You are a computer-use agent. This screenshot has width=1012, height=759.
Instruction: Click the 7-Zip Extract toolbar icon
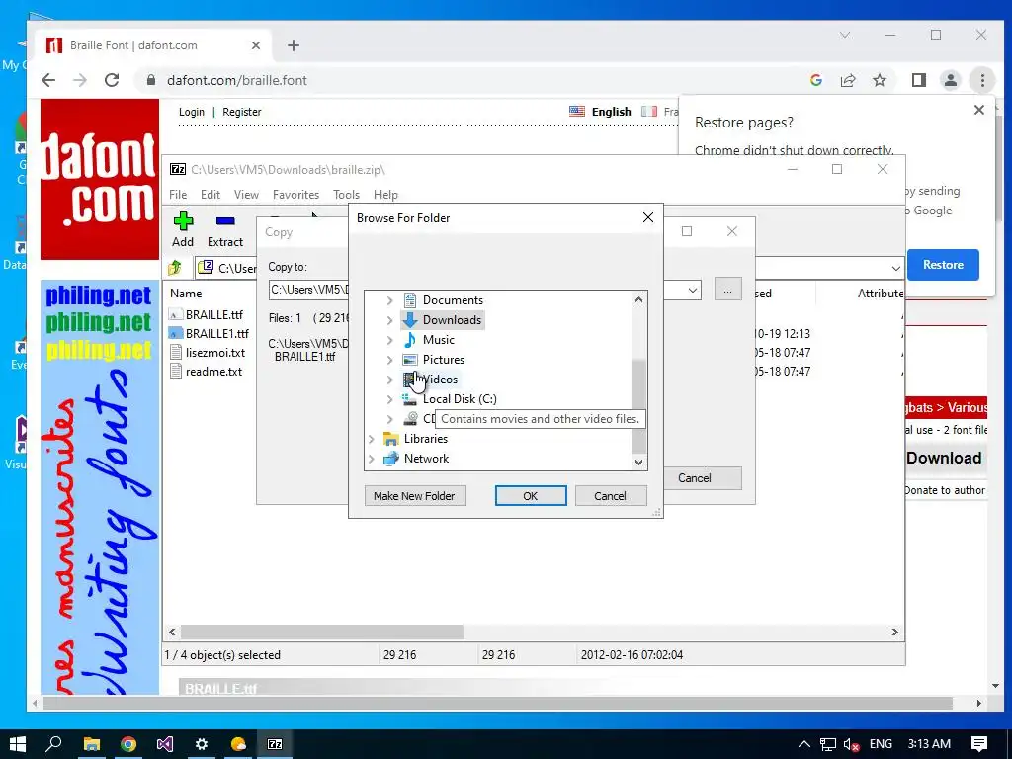coord(225,221)
